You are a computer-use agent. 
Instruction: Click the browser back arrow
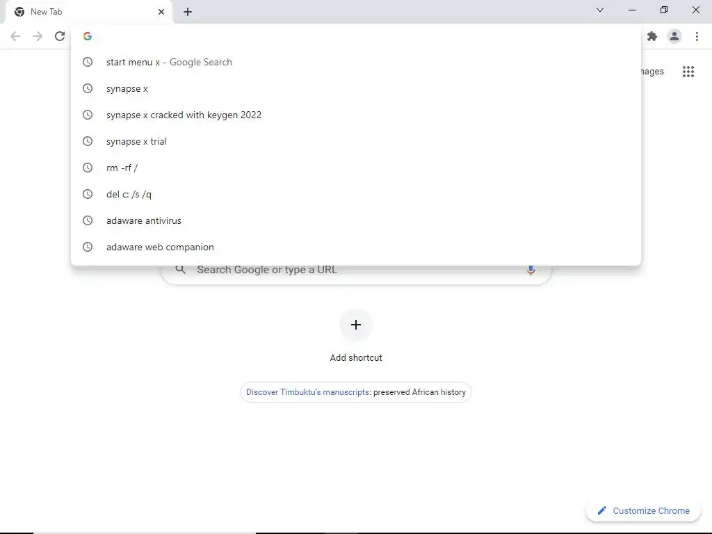click(15, 36)
